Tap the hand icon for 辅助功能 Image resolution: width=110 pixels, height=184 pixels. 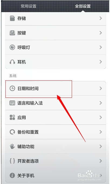pyautogui.click(x=12, y=147)
